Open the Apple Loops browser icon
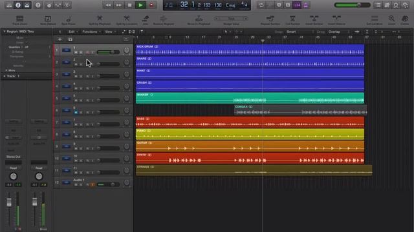Image resolution: width=414 pixels, height=232 pixels. click(396, 5)
